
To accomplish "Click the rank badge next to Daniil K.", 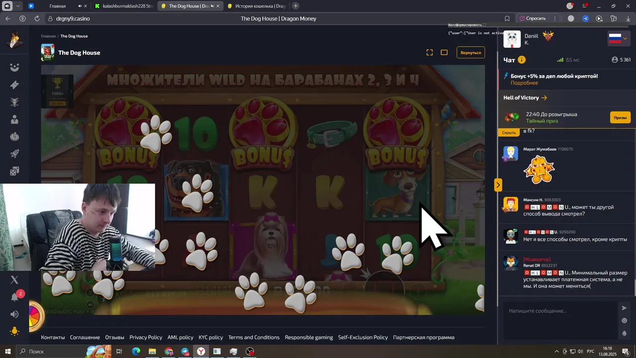I will click(x=548, y=36).
